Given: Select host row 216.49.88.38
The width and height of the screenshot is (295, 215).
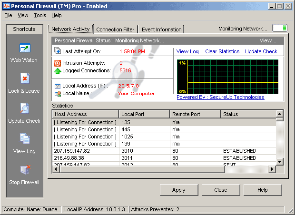Looking at the screenshot, I should [x=164, y=158].
